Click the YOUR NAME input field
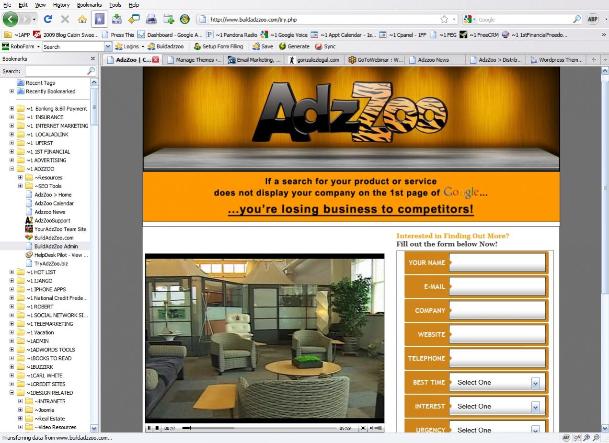 [x=497, y=262]
